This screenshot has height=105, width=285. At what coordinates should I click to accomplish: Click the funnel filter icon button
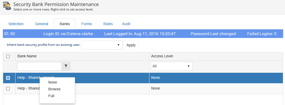pos(66,67)
